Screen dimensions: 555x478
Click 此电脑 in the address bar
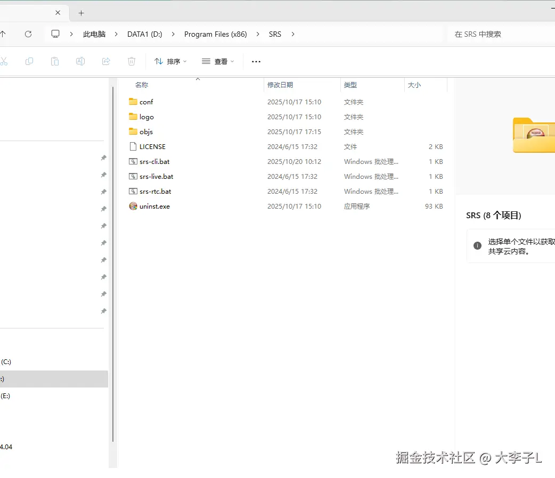click(x=94, y=34)
